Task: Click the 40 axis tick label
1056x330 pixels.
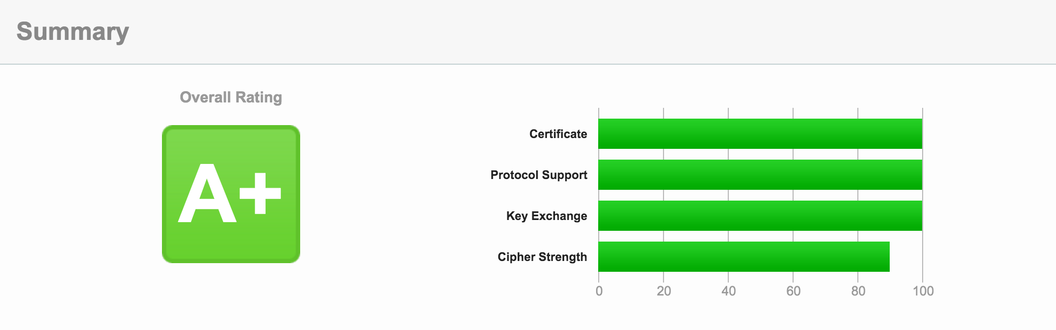Action: click(728, 291)
